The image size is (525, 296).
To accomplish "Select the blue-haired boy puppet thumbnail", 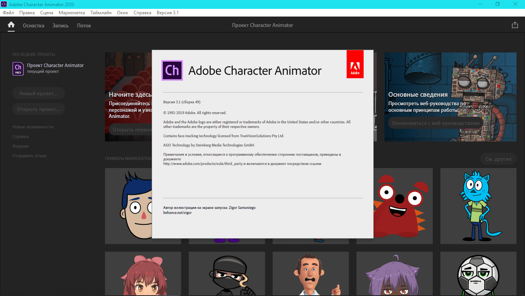I will point(128,206).
